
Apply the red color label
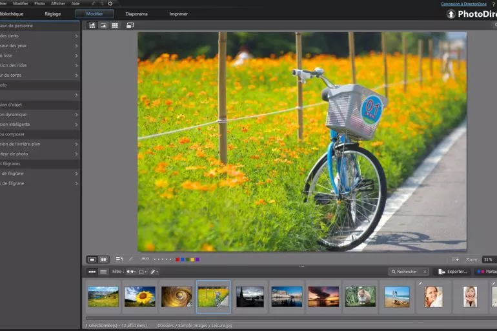click(x=177, y=259)
